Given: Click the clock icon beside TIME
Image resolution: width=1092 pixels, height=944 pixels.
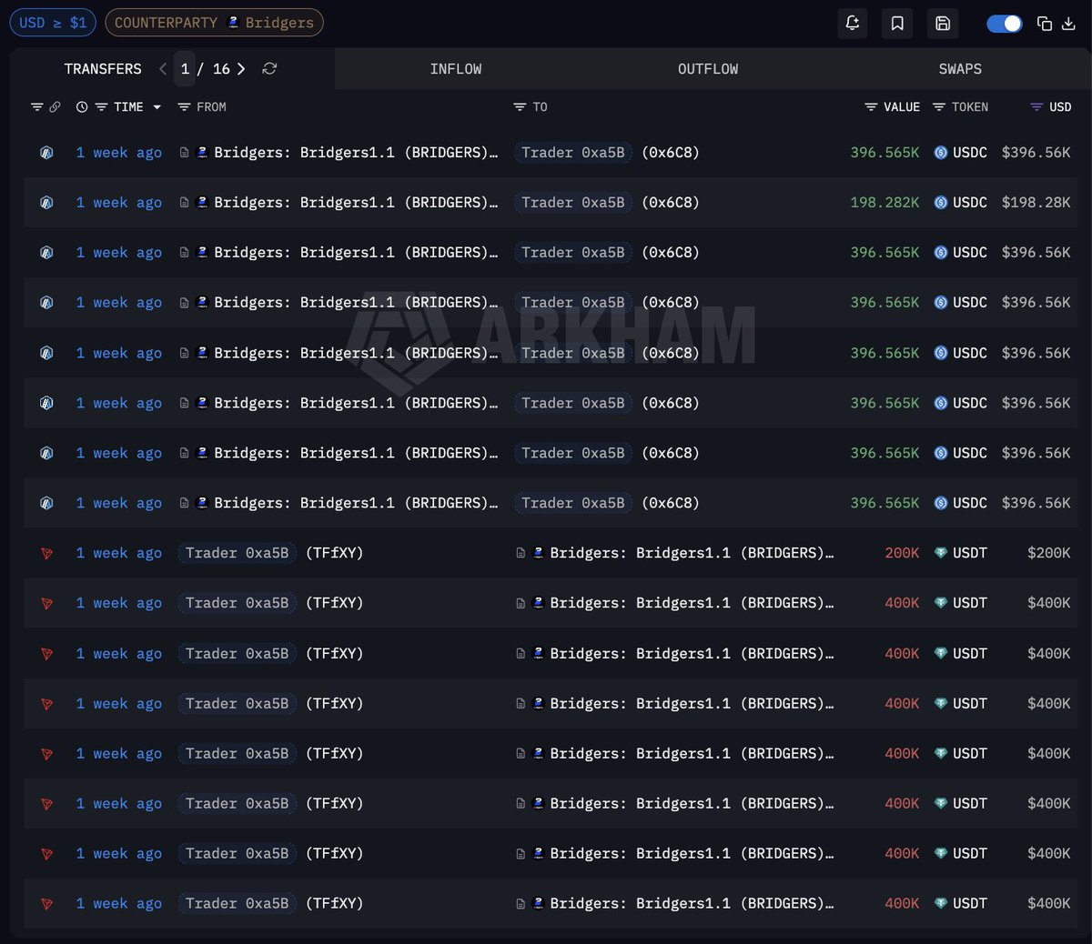Looking at the screenshot, I should (82, 107).
